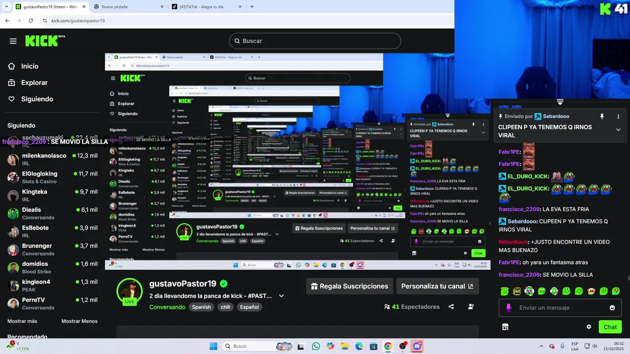This screenshot has width=630, height=354.
Task: Click the large Personaliza tu canal button
Action: point(437,286)
